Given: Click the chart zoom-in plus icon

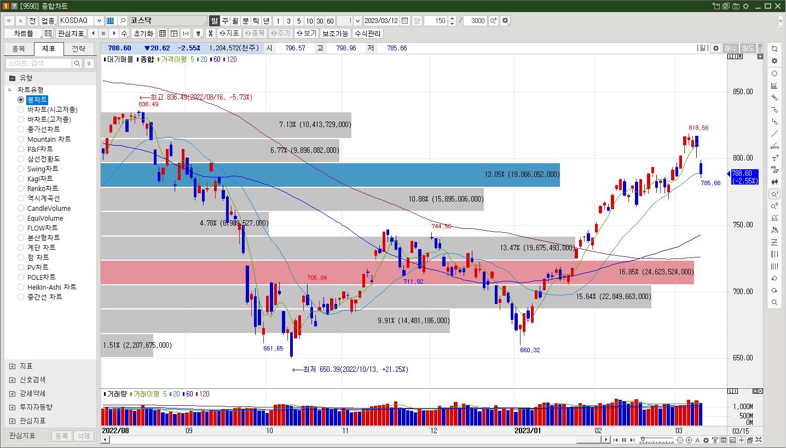Looking at the screenshot, I should (x=689, y=440).
